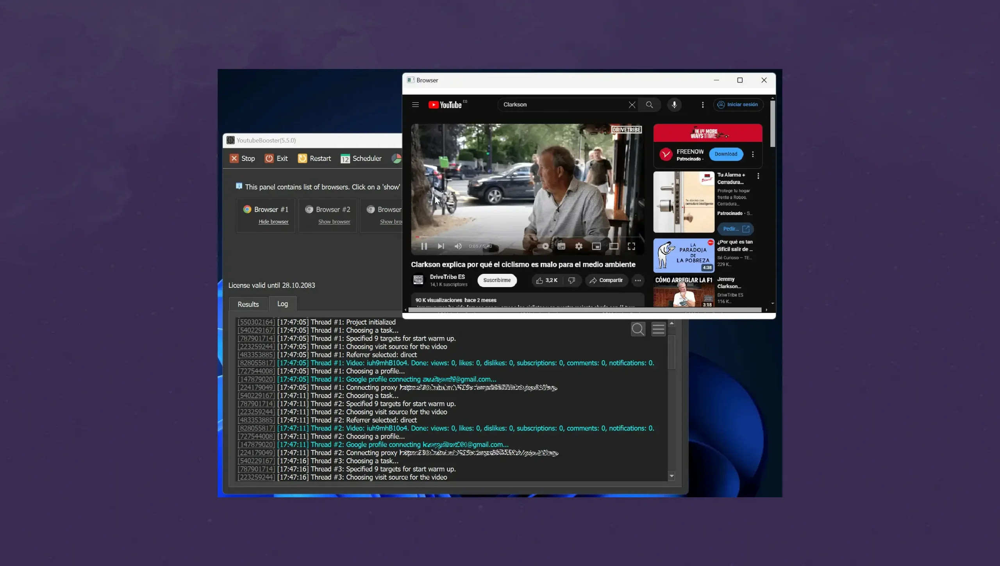Open the player settings gear
Screen dimensions: 1000x566
(x=579, y=246)
